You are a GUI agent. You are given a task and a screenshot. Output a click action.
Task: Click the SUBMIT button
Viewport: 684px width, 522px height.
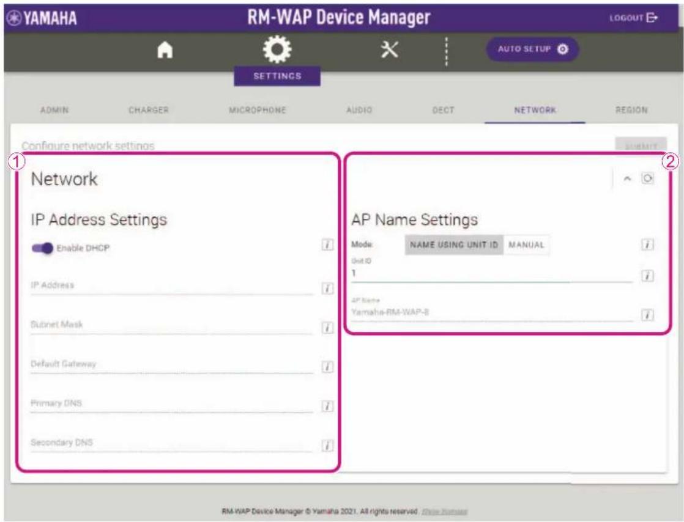coord(641,145)
